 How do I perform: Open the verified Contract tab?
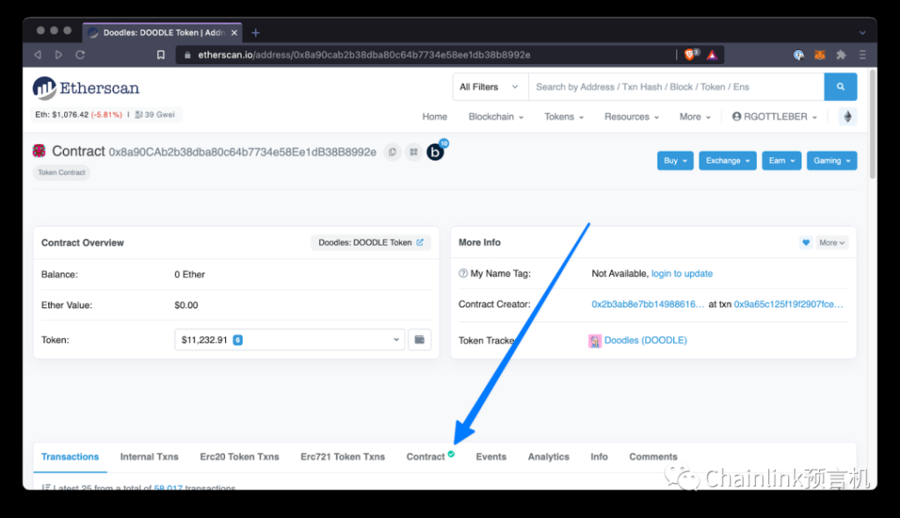(x=430, y=457)
